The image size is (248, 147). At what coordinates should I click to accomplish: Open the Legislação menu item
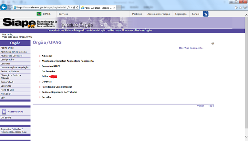point(181,14)
